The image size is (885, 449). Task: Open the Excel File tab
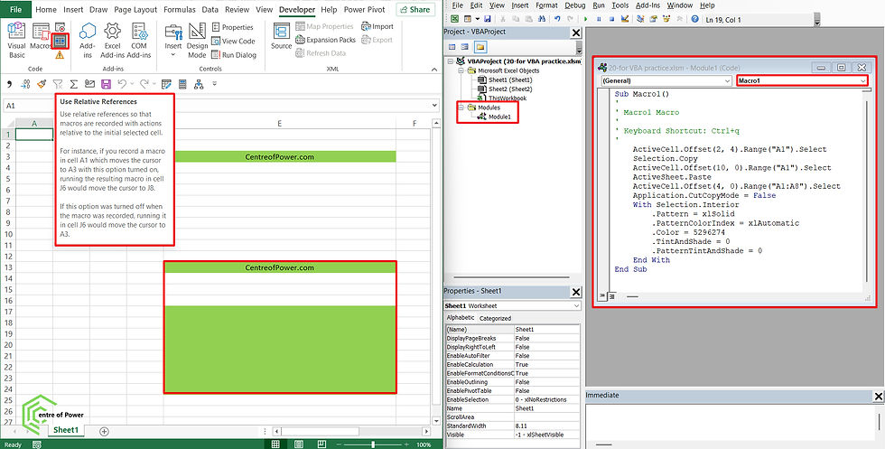point(16,10)
